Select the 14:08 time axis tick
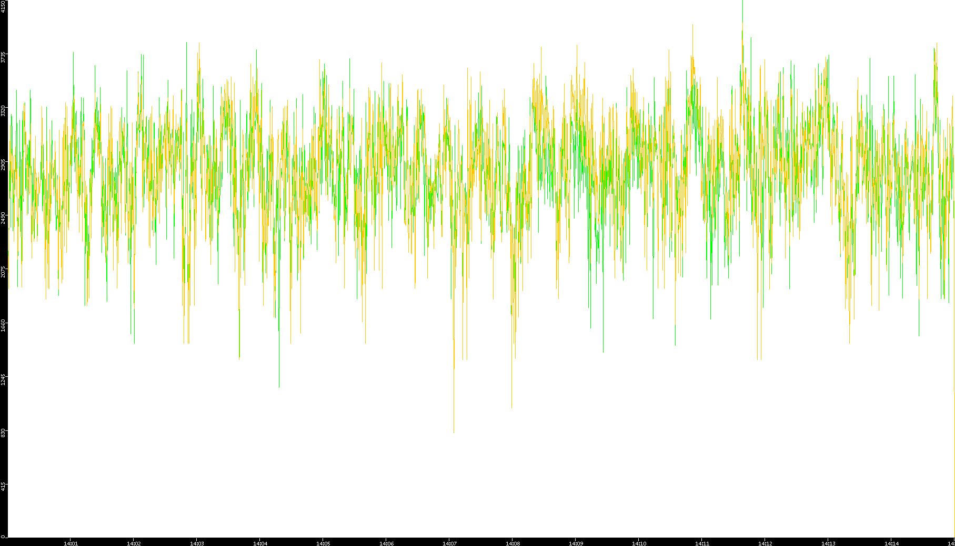The height and width of the screenshot is (546, 955). click(x=512, y=543)
